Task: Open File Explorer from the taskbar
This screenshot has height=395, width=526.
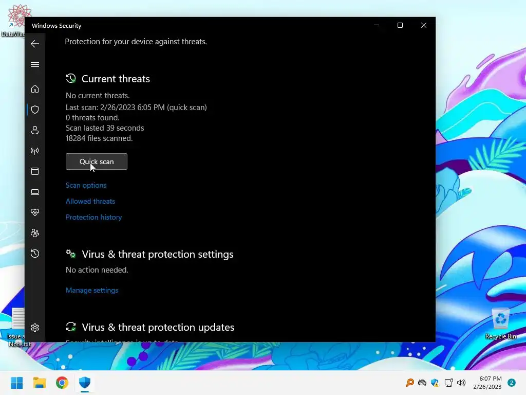Action: [39, 383]
